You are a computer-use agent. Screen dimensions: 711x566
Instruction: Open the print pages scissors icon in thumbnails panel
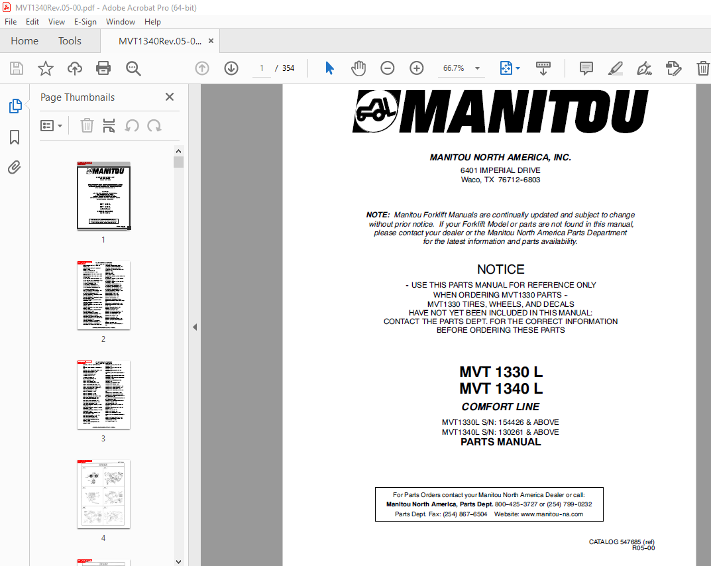pos(109,126)
